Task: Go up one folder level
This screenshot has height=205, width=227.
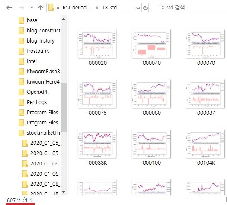Action: 41,8
